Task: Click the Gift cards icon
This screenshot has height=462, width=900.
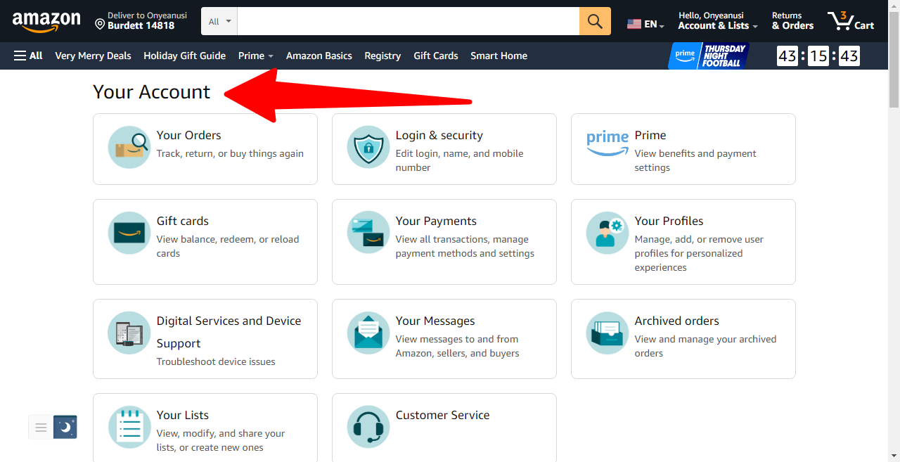Action: pos(129,233)
